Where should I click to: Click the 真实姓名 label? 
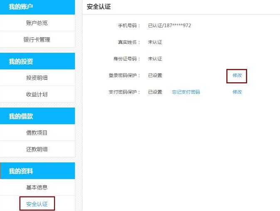[x=129, y=42]
